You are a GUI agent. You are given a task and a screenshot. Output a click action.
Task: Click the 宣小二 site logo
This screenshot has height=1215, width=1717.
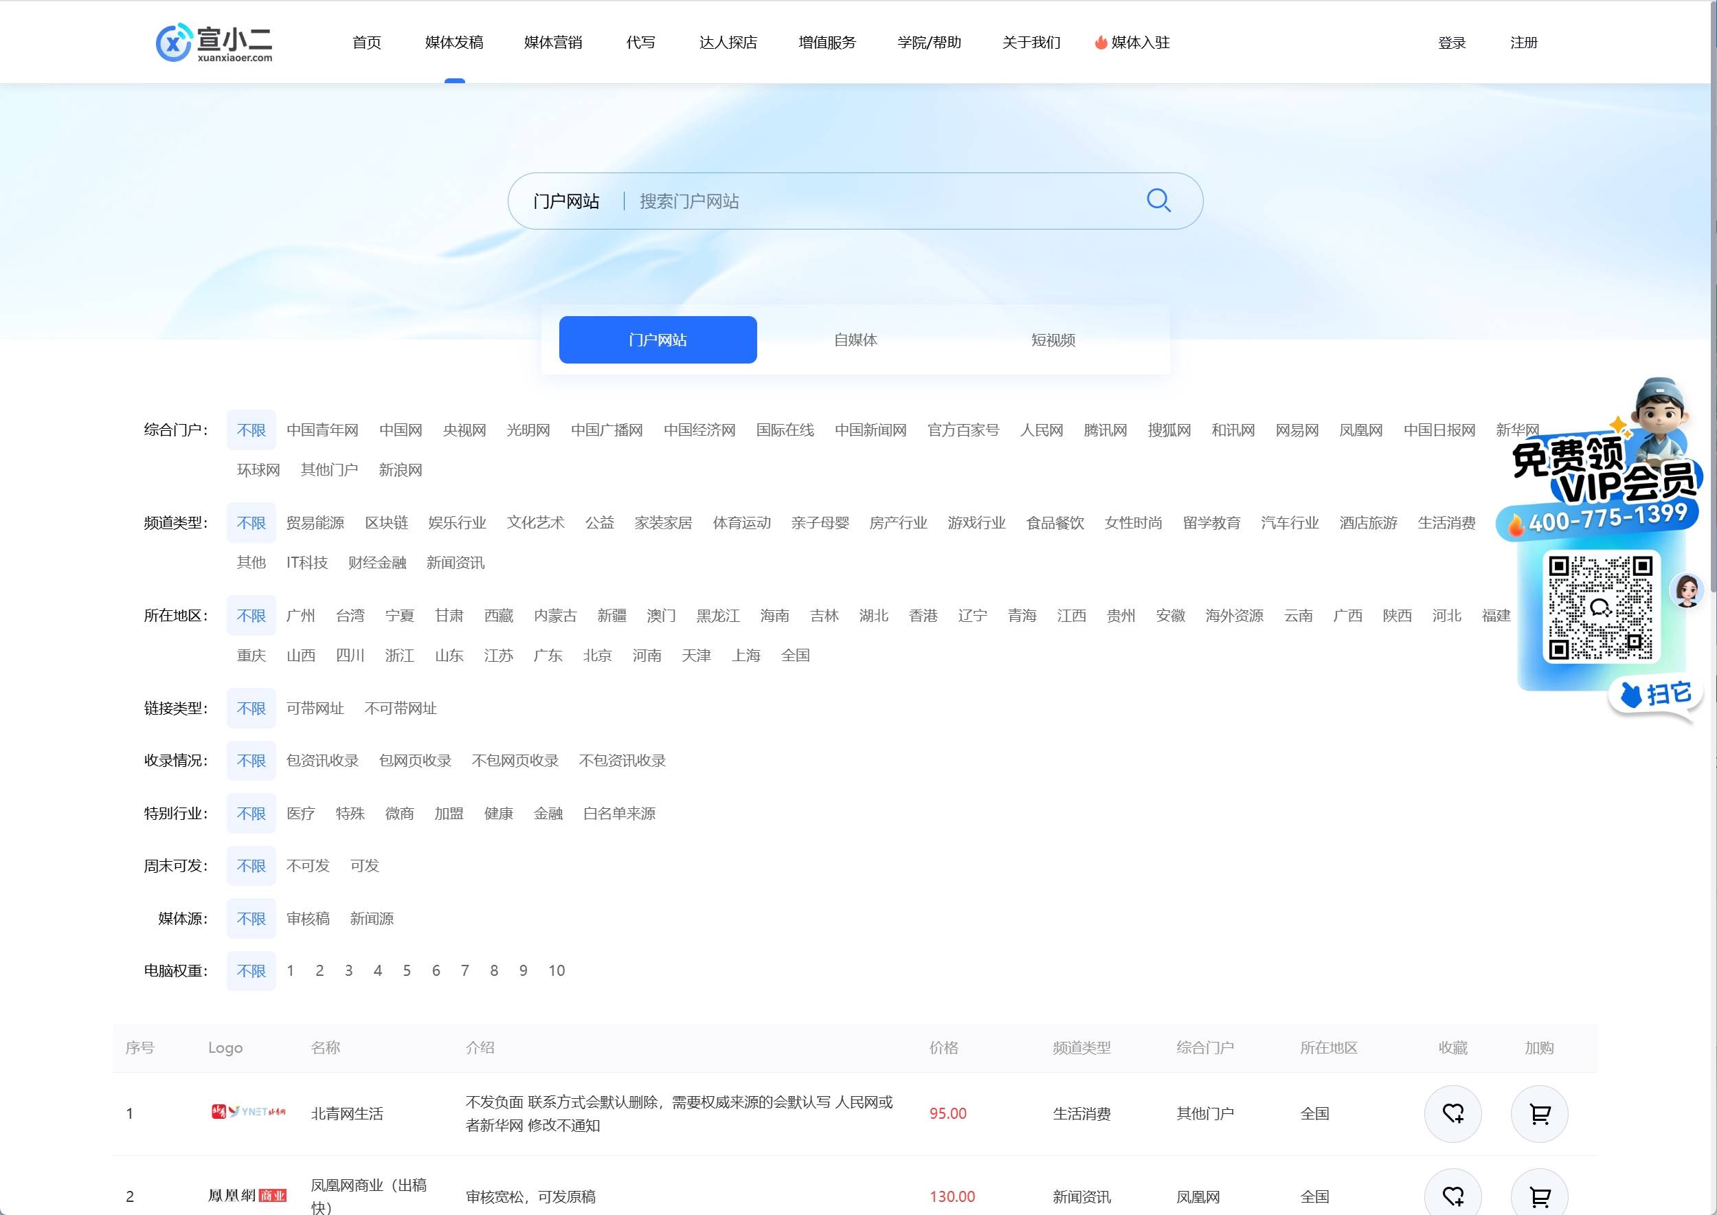(214, 43)
